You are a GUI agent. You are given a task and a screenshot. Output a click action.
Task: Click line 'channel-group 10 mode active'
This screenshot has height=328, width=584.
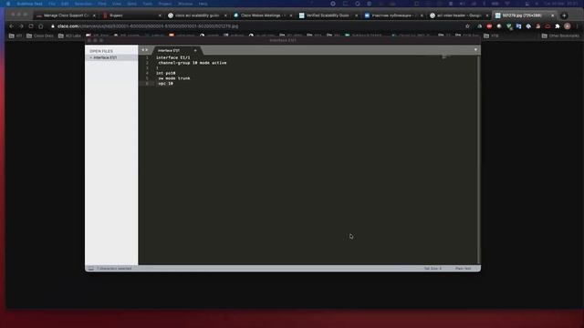pos(193,63)
